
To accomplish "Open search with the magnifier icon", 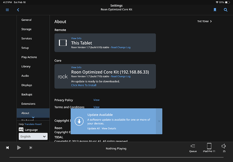I will (226, 10).
